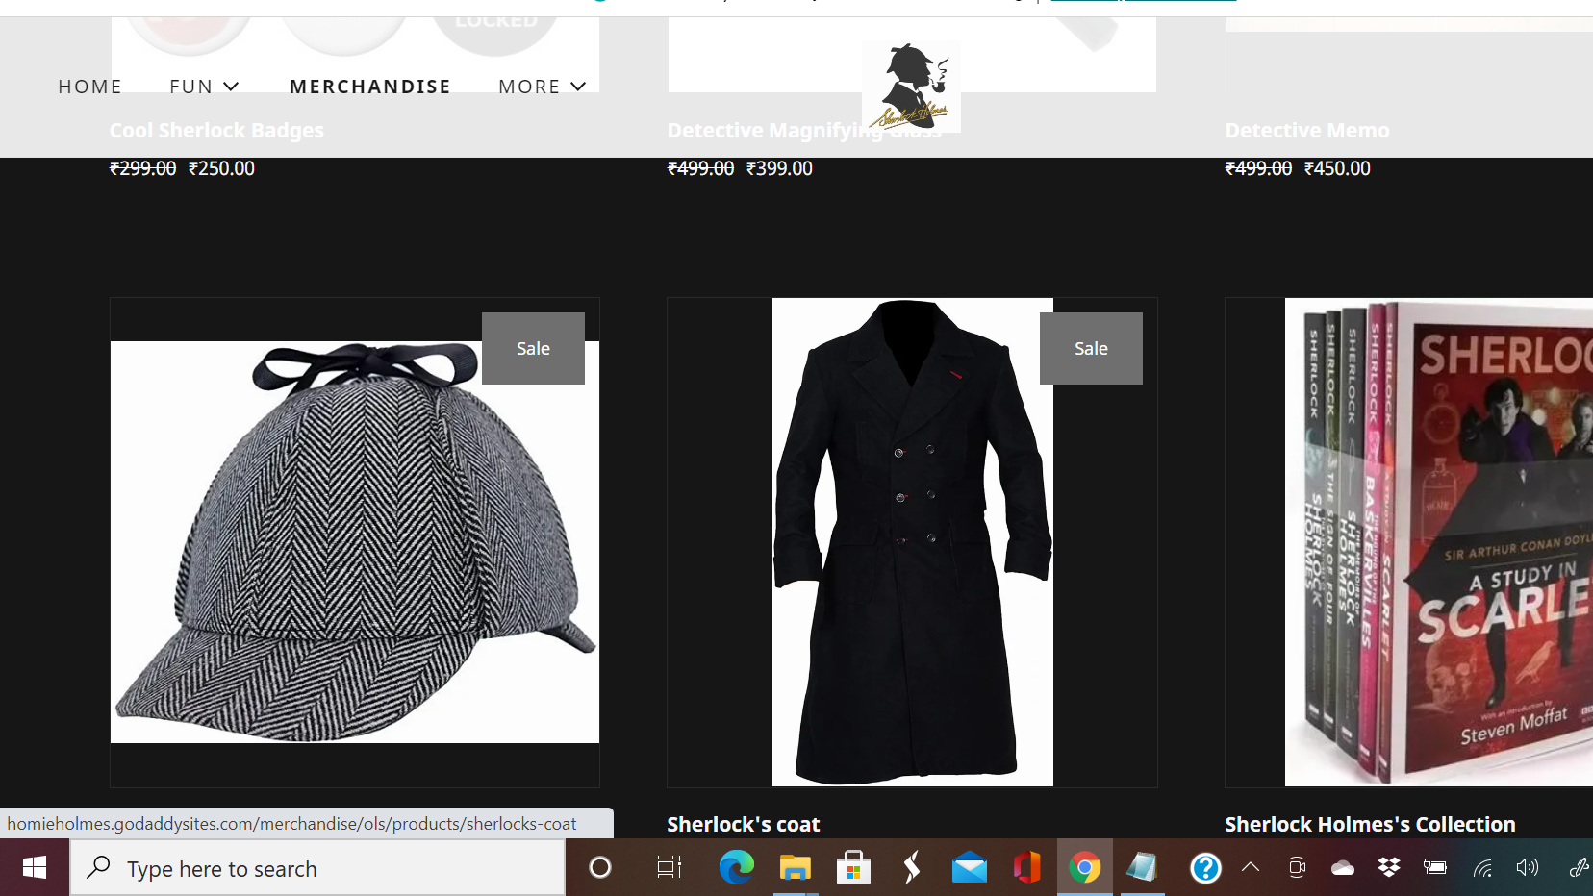Open the black Sherlock coat image
The image size is (1593, 896).
pyautogui.click(x=913, y=542)
